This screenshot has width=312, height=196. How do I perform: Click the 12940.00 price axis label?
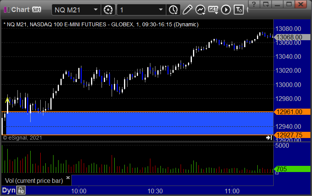click(x=288, y=126)
